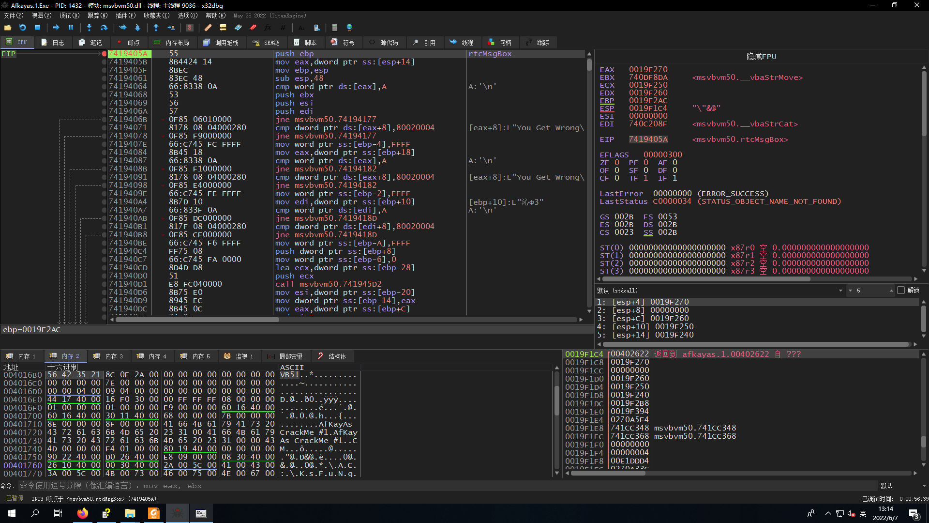Click the Step over icon
Image resolution: width=929 pixels, height=523 pixels.
pos(104,28)
